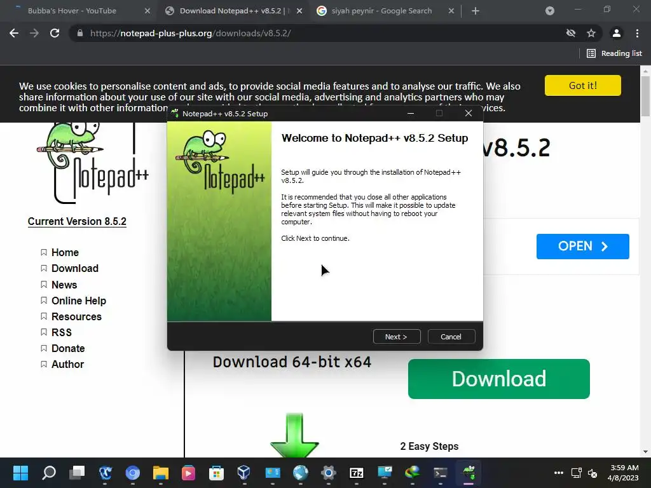Open globe icon on taskbar
651x488 pixels.
[x=301, y=472]
